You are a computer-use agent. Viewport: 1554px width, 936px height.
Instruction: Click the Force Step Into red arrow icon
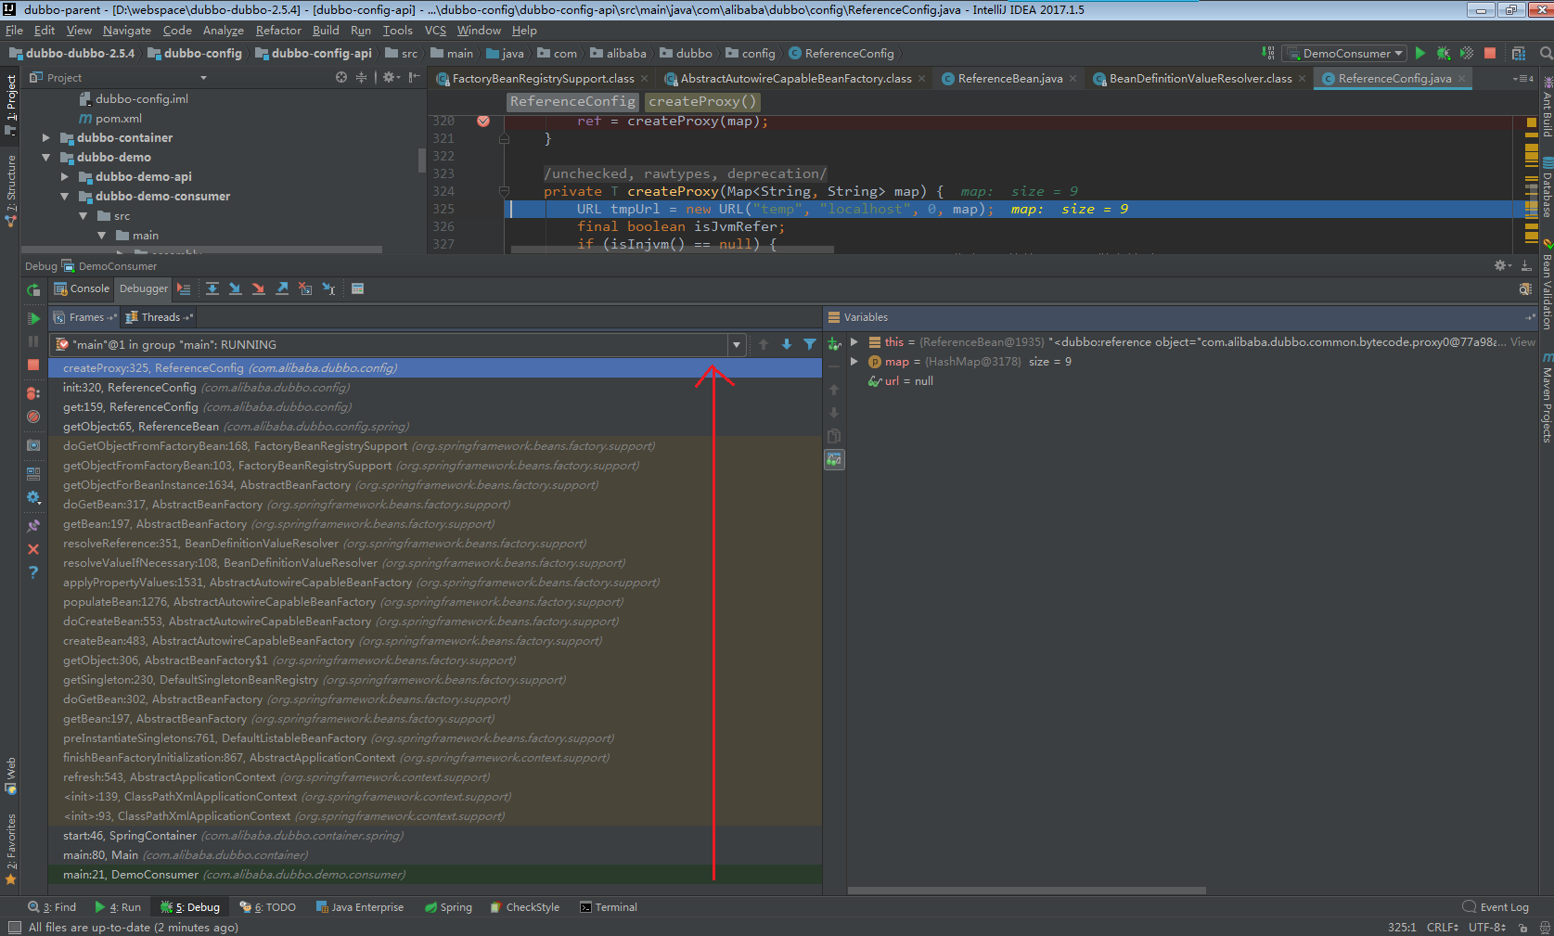pos(259,289)
